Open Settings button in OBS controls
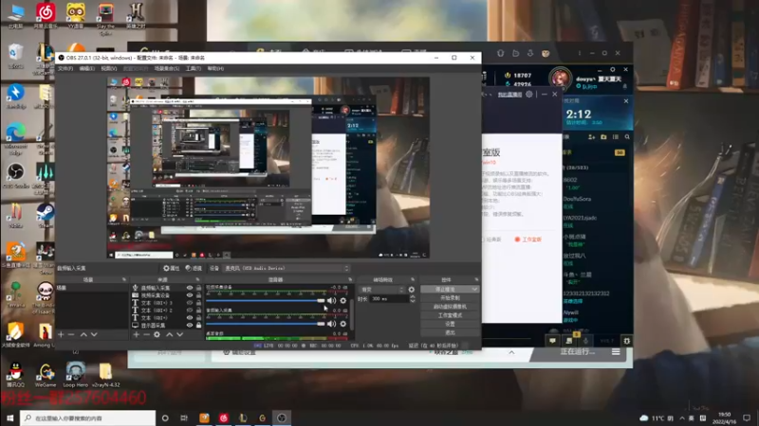 coord(450,324)
